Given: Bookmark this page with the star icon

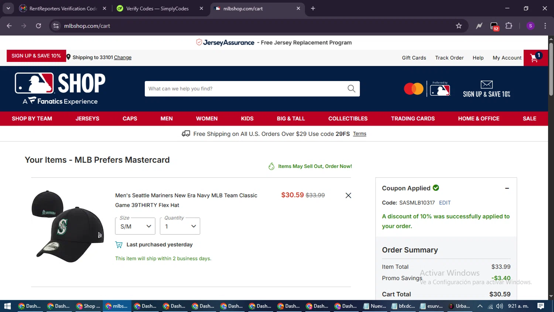Looking at the screenshot, I should click(x=459, y=26).
